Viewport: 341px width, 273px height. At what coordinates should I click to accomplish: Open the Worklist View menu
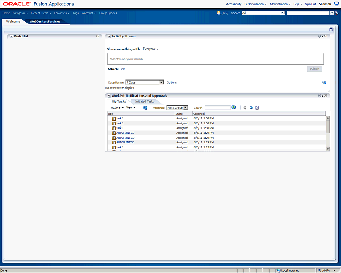131,108
